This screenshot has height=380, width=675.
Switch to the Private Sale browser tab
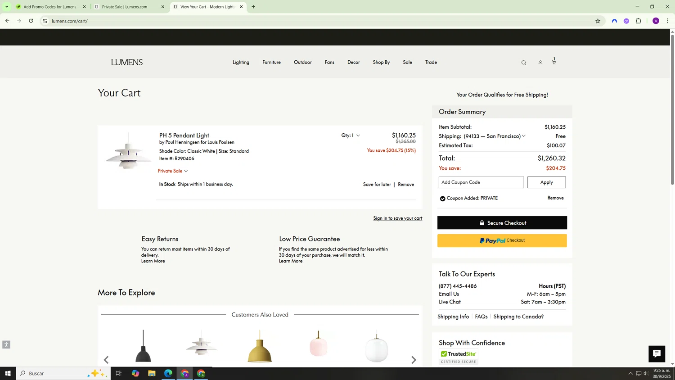(128, 7)
